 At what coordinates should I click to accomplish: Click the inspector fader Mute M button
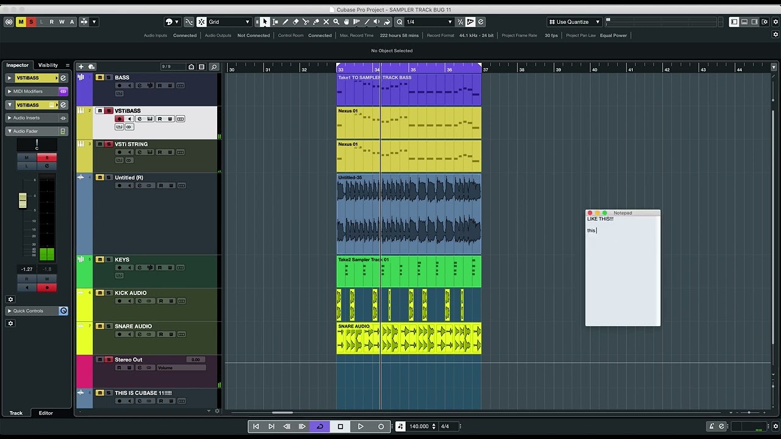[x=26, y=158]
